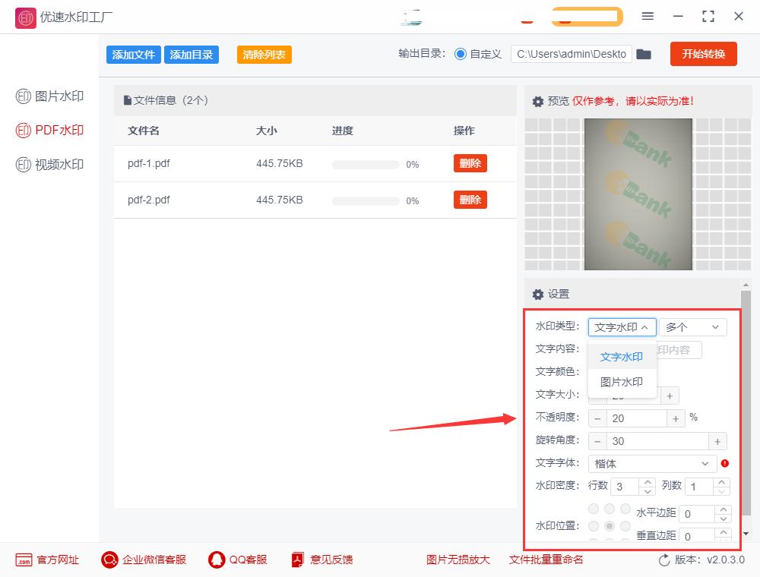Click the 企业微信客服 support icon
The width and height of the screenshot is (760, 577).
109,560
